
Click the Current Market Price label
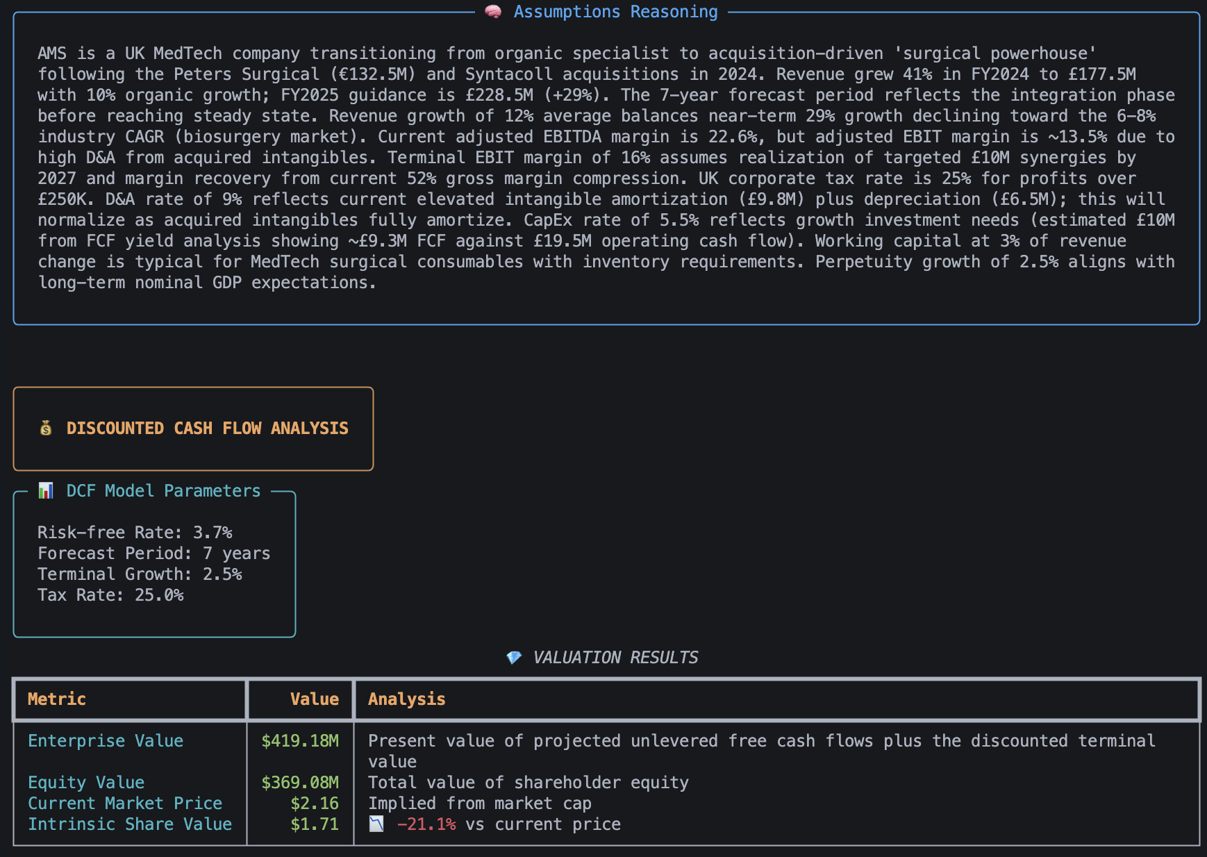tap(125, 804)
